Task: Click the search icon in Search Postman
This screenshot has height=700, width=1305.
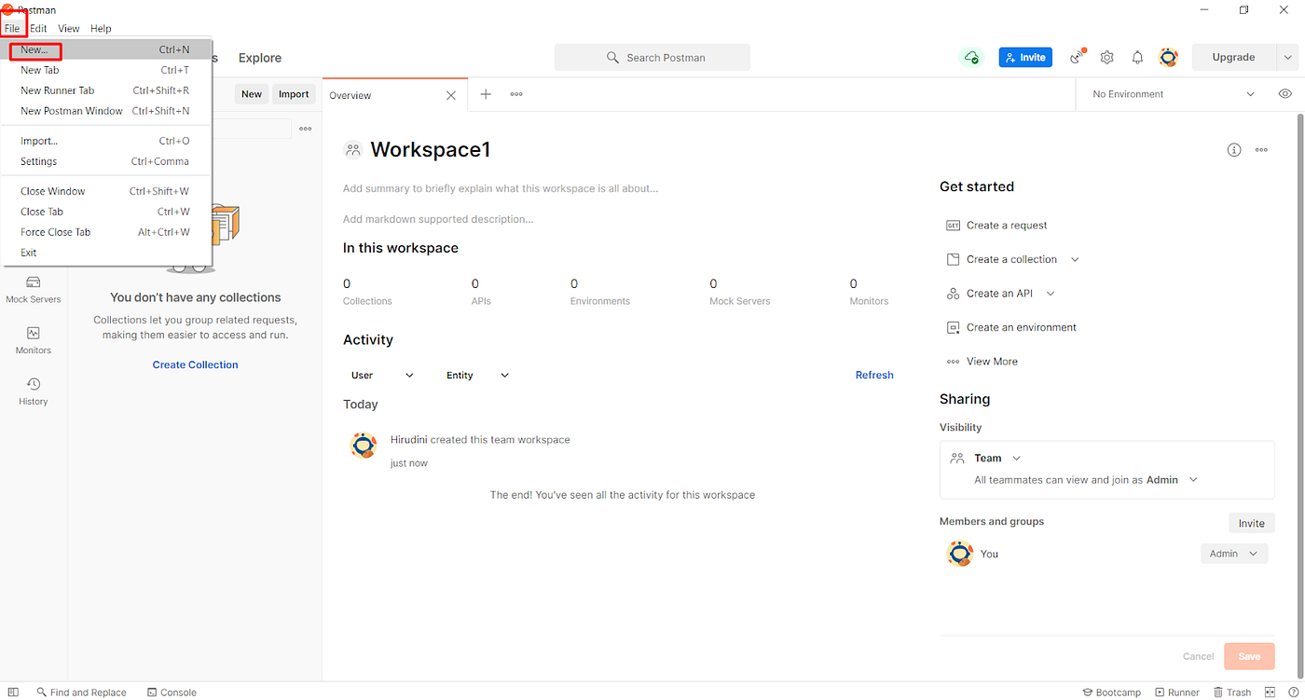Action: point(612,58)
